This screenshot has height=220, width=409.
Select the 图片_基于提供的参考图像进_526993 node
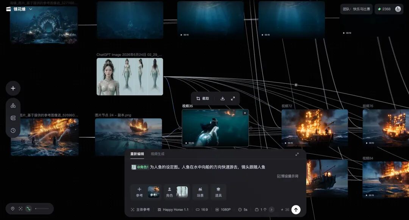click(45, 137)
